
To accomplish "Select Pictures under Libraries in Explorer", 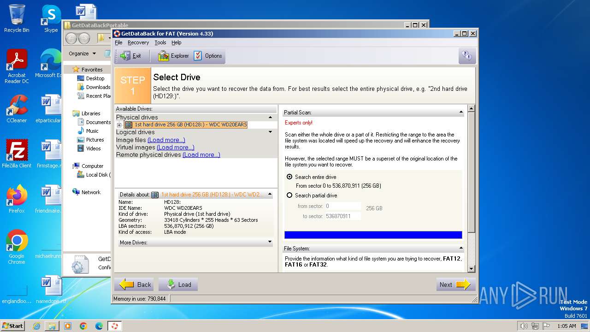I will coord(94,140).
